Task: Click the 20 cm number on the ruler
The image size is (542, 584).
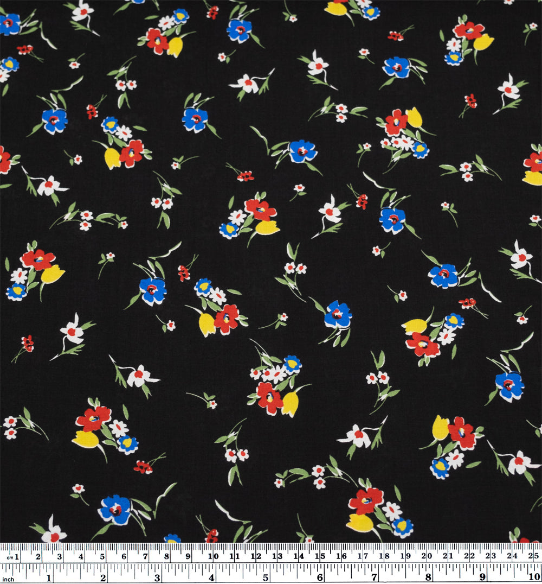Action: pyautogui.click(x=427, y=556)
